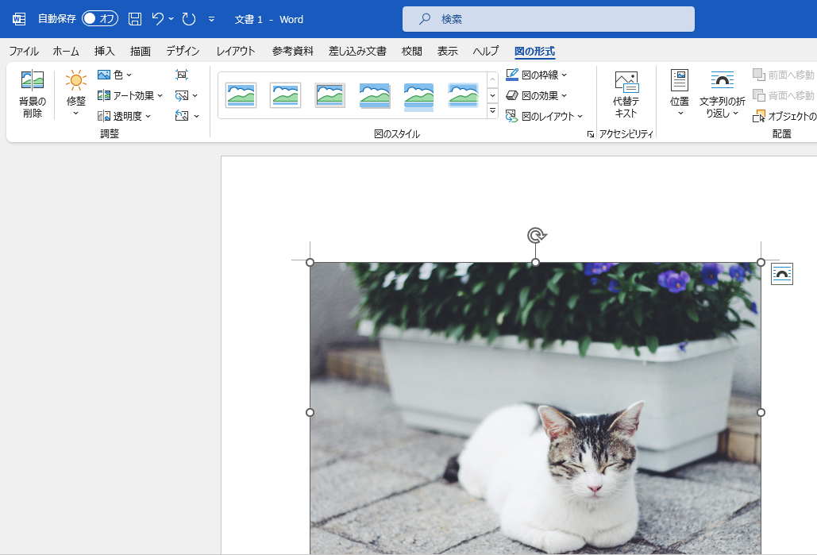Redo with the repeat arrow icon
Image resolution: width=817 pixels, height=555 pixels.
click(189, 19)
